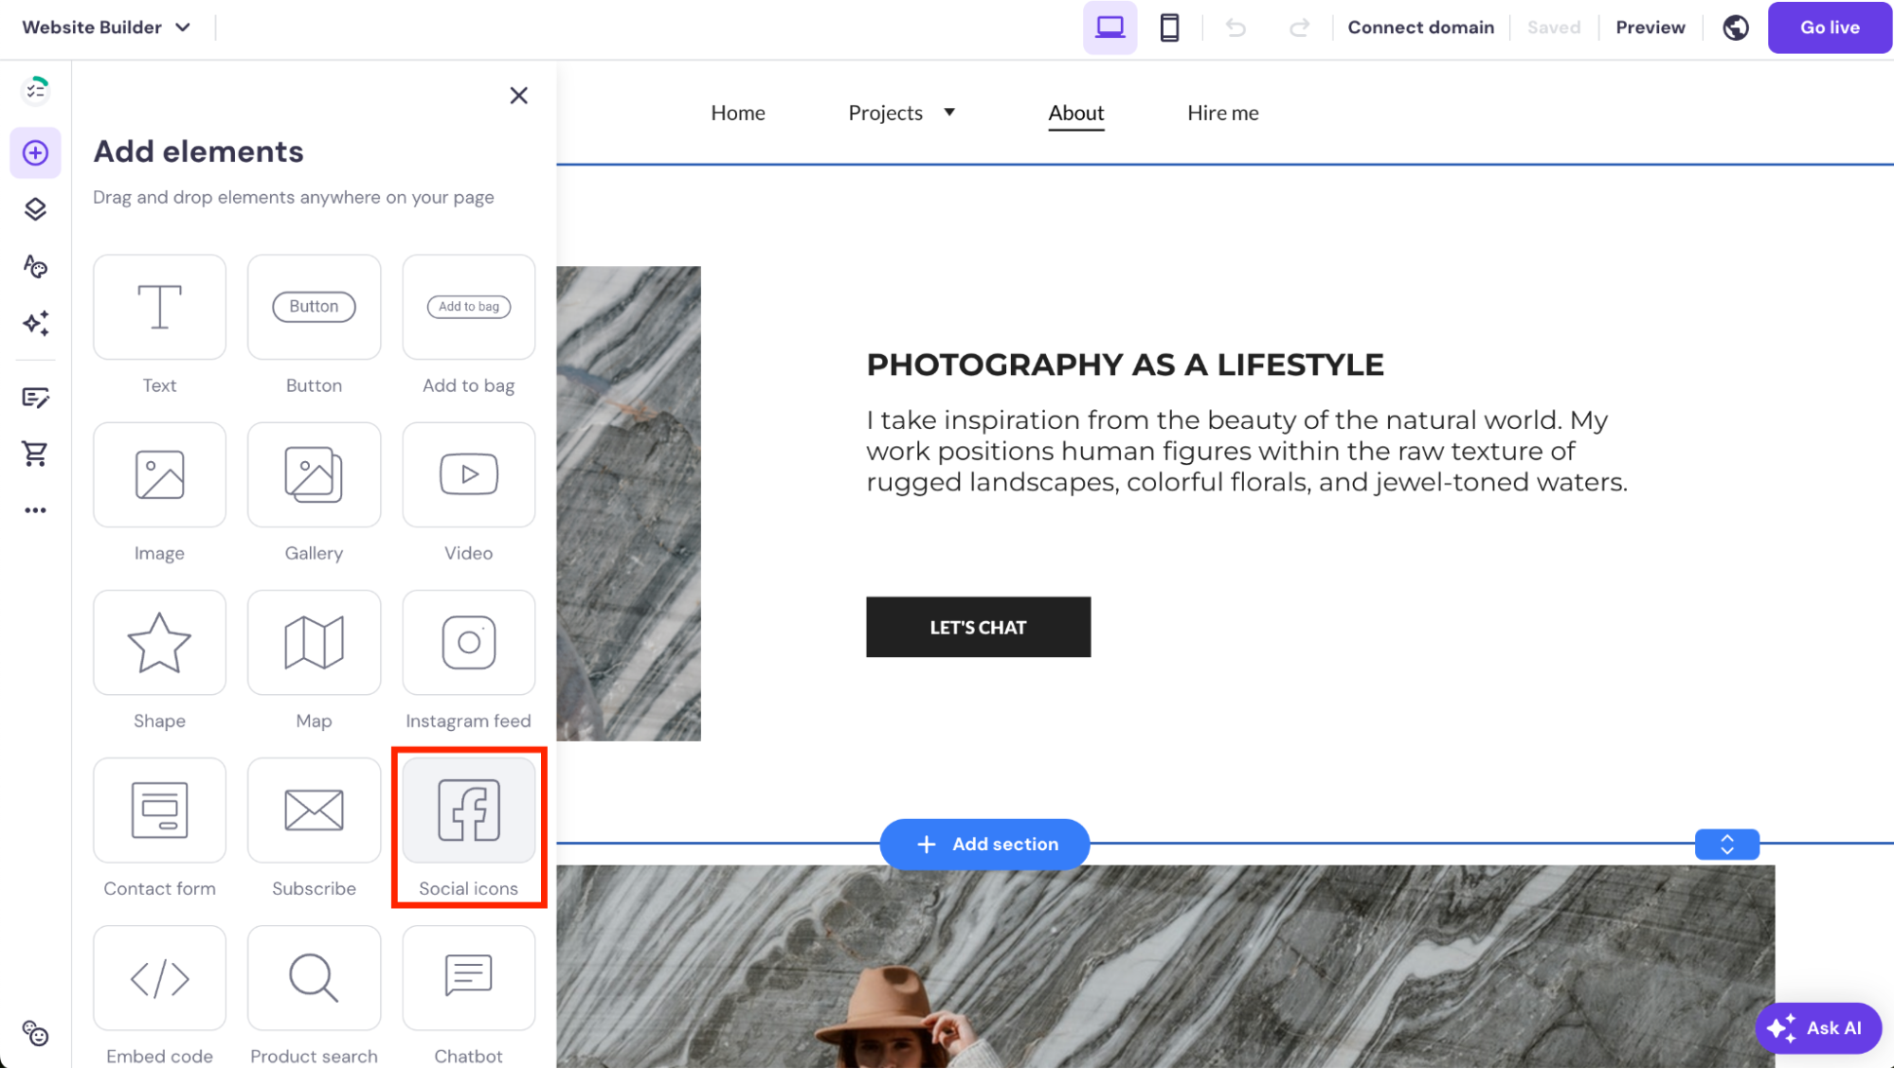Select the Instagram feed element
The height and width of the screenshot is (1069, 1894).
[x=468, y=642]
